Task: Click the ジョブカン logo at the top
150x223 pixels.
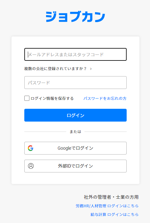Action: 75,17
